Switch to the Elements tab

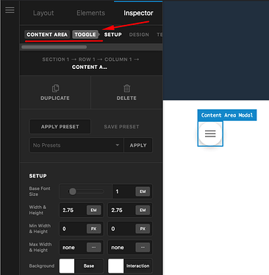click(x=90, y=13)
